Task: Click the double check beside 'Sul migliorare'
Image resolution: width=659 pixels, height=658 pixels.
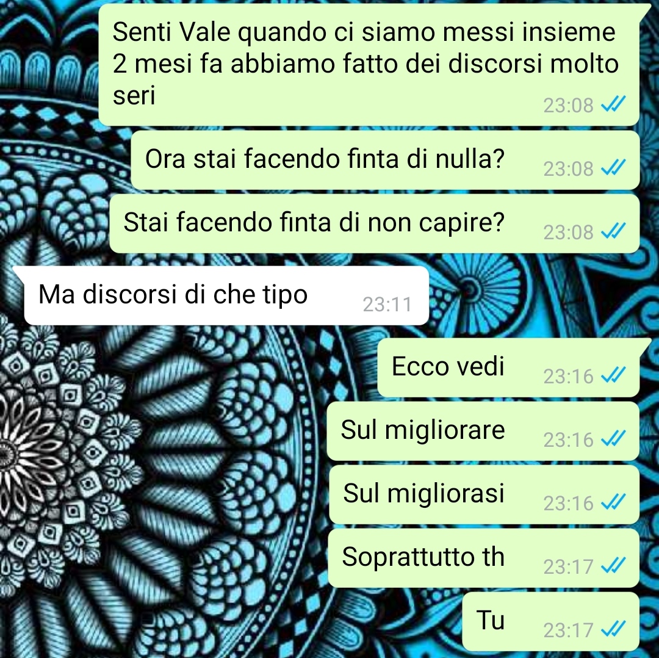Action: point(613,438)
